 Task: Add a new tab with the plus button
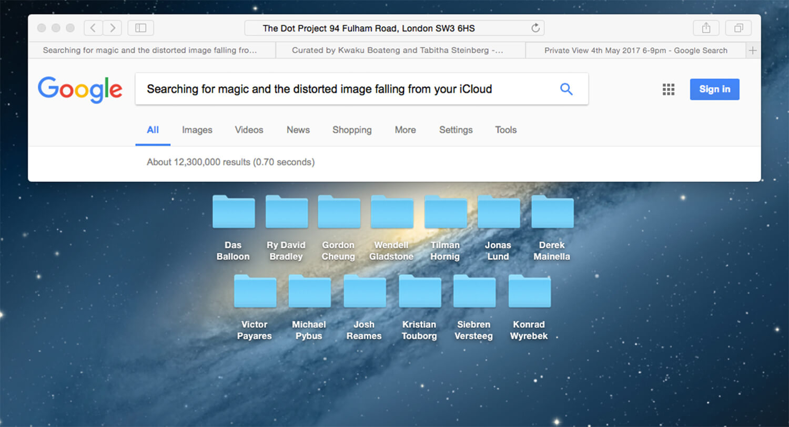(x=753, y=50)
